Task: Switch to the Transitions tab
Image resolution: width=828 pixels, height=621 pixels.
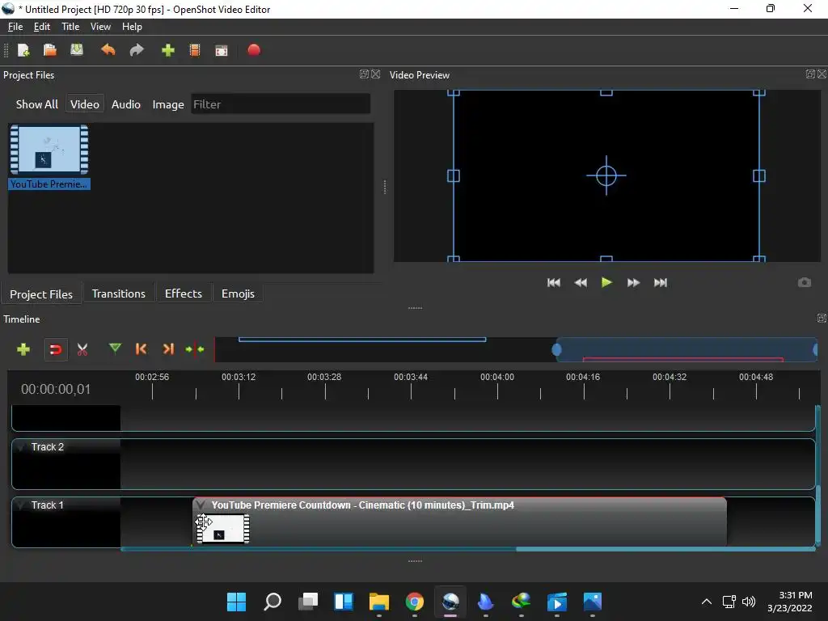Action: (118, 294)
